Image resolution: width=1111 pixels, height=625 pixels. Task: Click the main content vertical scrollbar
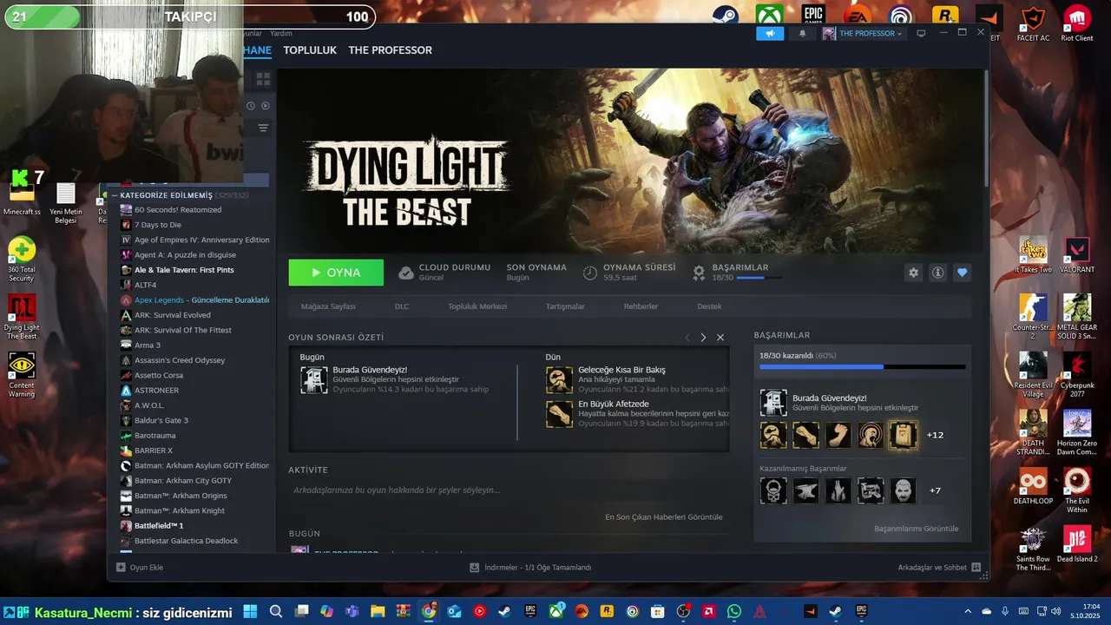tap(986, 128)
